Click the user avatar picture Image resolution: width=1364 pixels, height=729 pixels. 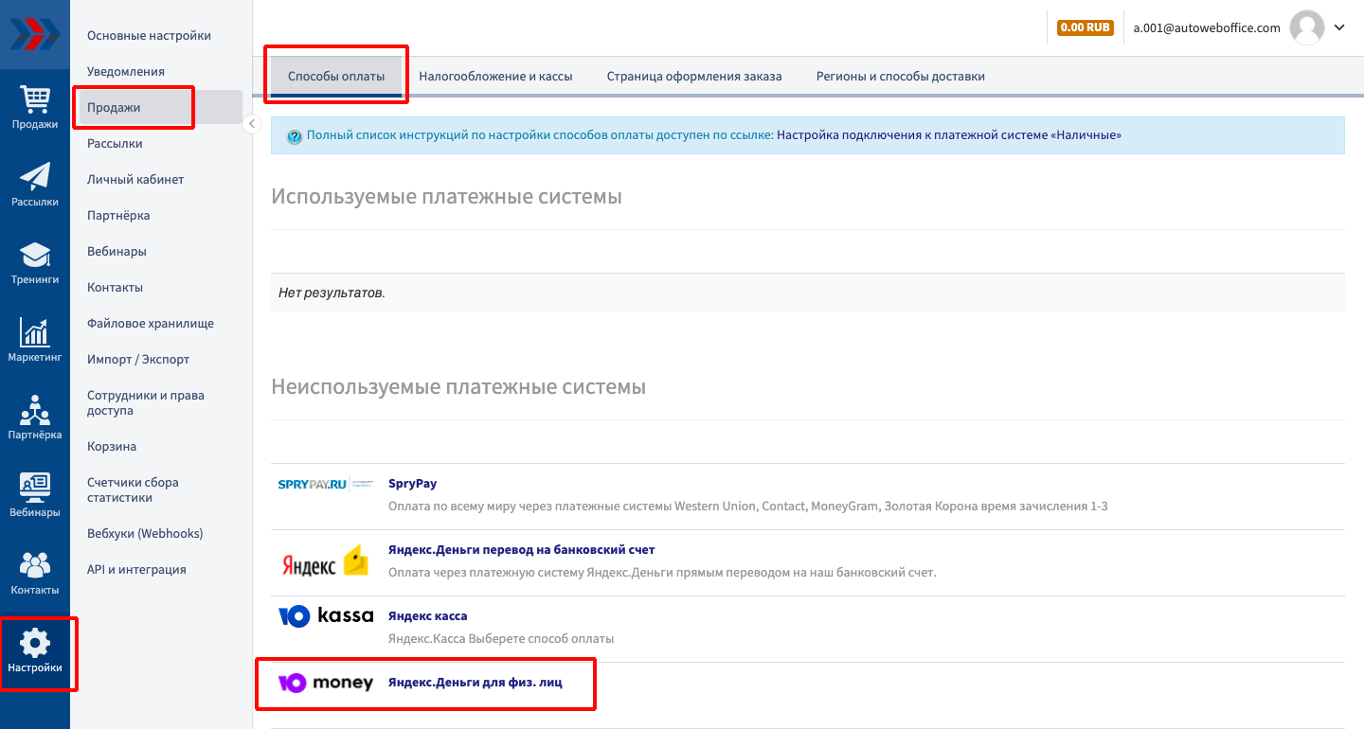[1307, 27]
